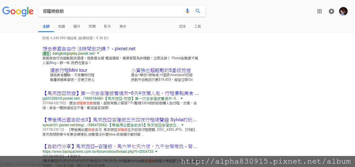Switch to the 新聞 tab
The width and height of the screenshot is (355, 167).
pos(92,26)
